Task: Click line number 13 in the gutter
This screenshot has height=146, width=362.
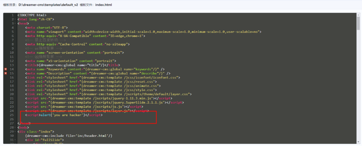Action: (x=12, y=65)
